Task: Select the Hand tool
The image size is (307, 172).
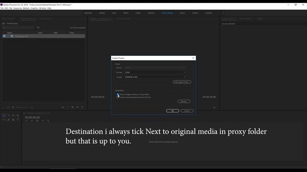Action: pyautogui.click(x=13, y=120)
